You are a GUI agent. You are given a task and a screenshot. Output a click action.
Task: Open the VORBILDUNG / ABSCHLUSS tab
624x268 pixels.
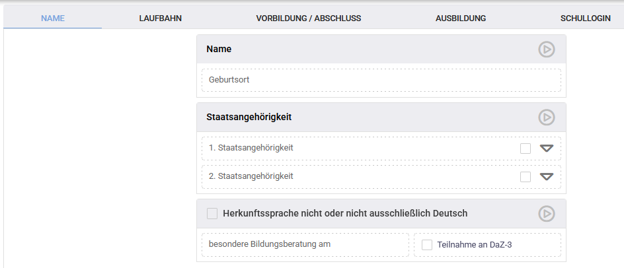309,18
